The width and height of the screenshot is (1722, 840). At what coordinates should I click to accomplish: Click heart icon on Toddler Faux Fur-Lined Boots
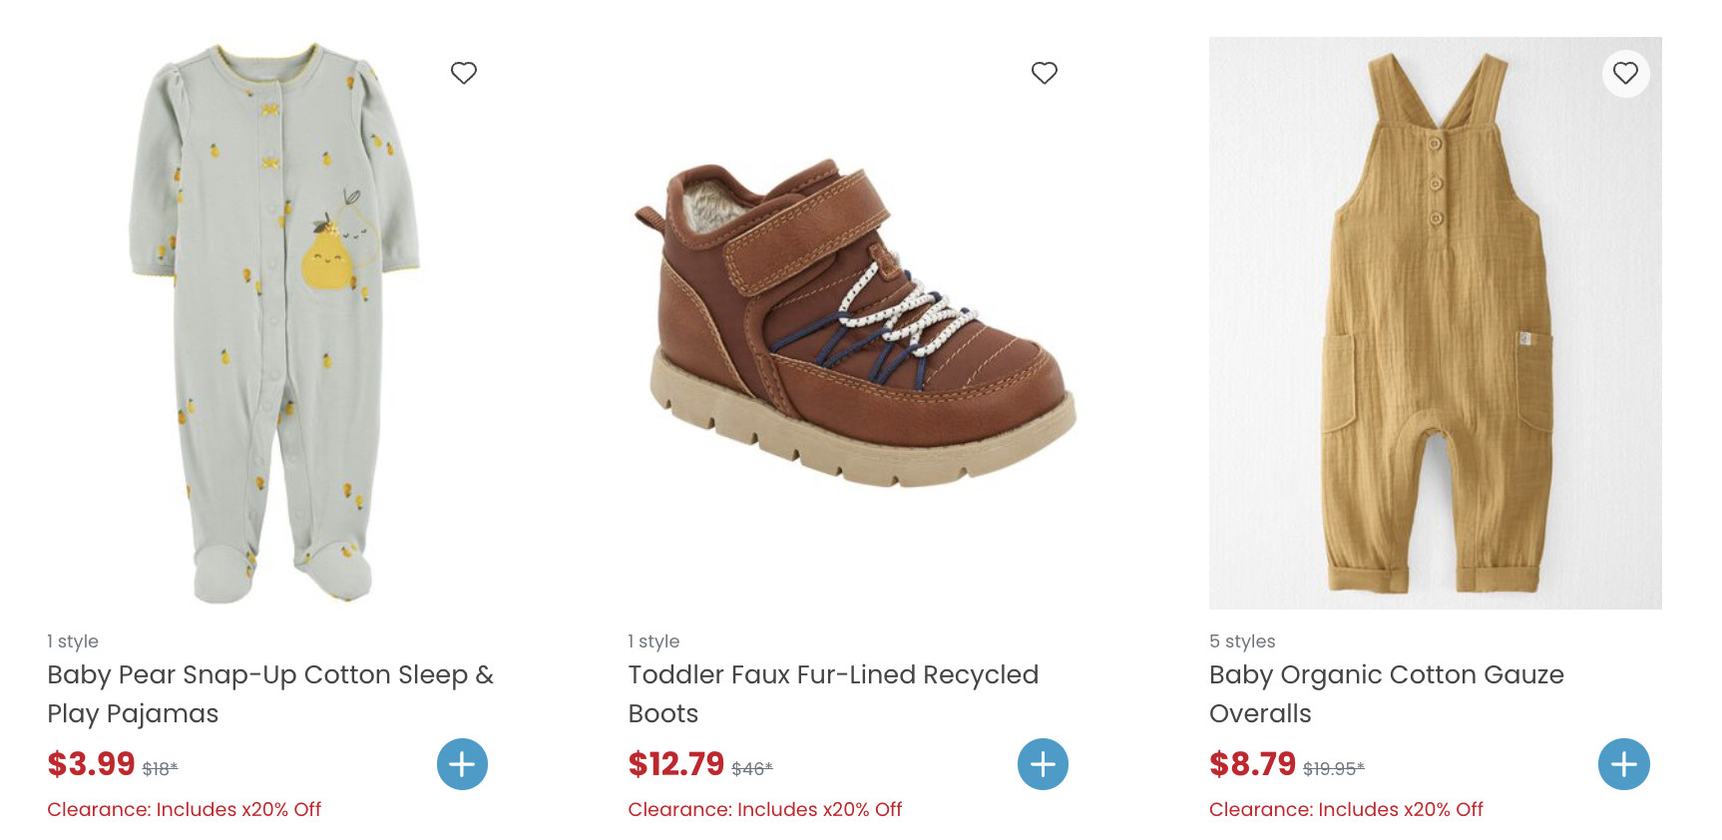1045,73
